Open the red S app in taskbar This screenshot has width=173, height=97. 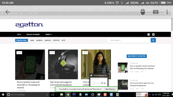point(105,94)
